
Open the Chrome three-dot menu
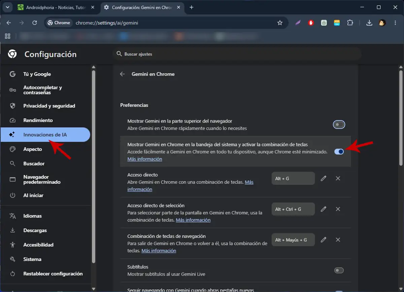click(x=395, y=23)
